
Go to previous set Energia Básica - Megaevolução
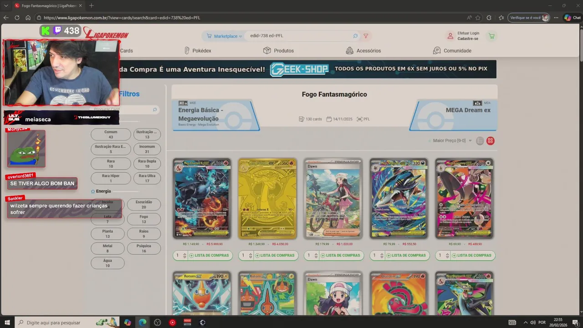(215, 115)
